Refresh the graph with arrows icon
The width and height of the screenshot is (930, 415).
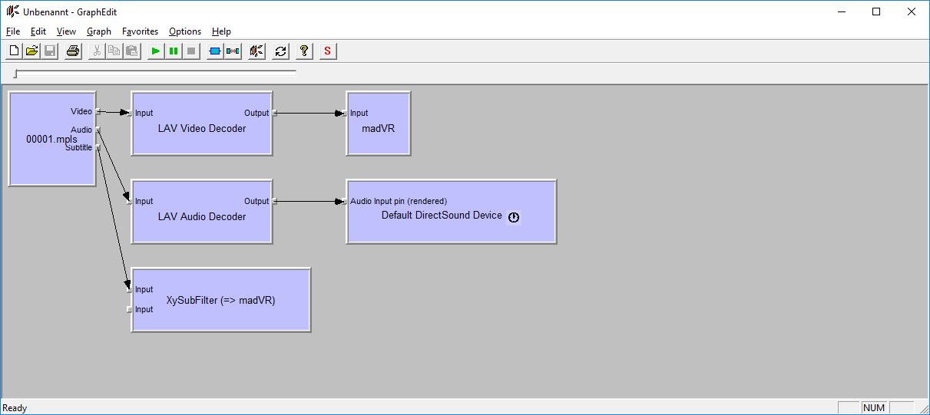click(x=280, y=51)
